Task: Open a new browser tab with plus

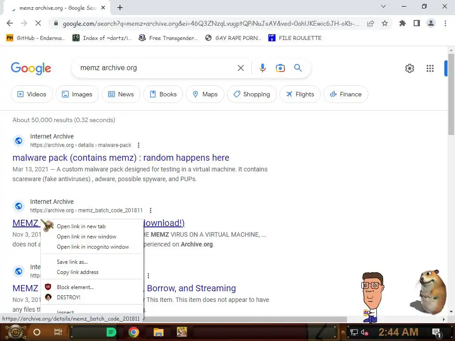Action: [x=120, y=8]
